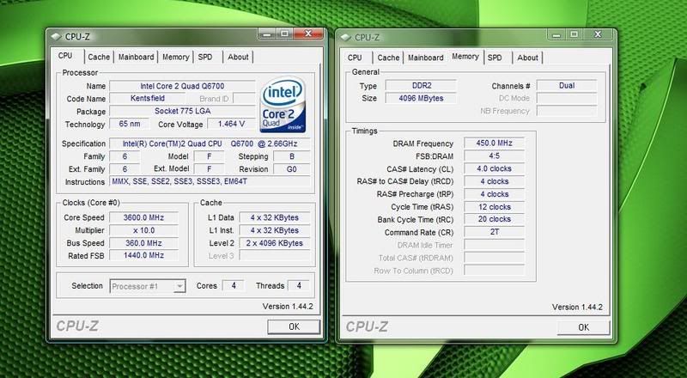Screen dimensions: 687x378
Task: Click the processor Name field Q6700
Action: [182, 86]
